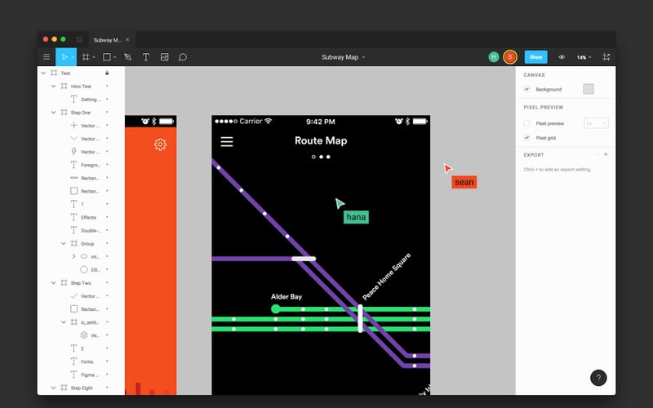653x408 pixels.
Task: Open Frame tool dropdown arrow
Action: pyautogui.click(x=94, y=57)
